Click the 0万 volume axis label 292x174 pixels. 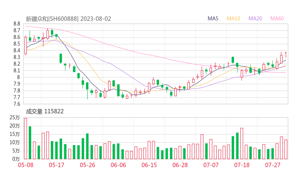click(x=16, y=159)
